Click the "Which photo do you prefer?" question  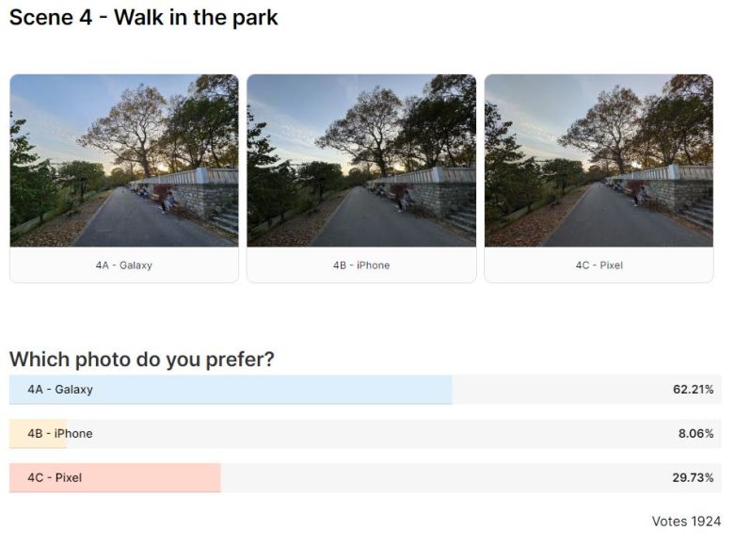pos(142,360)
